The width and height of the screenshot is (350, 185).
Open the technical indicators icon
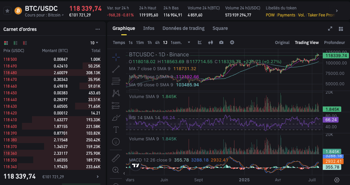(x=200, y=42)
